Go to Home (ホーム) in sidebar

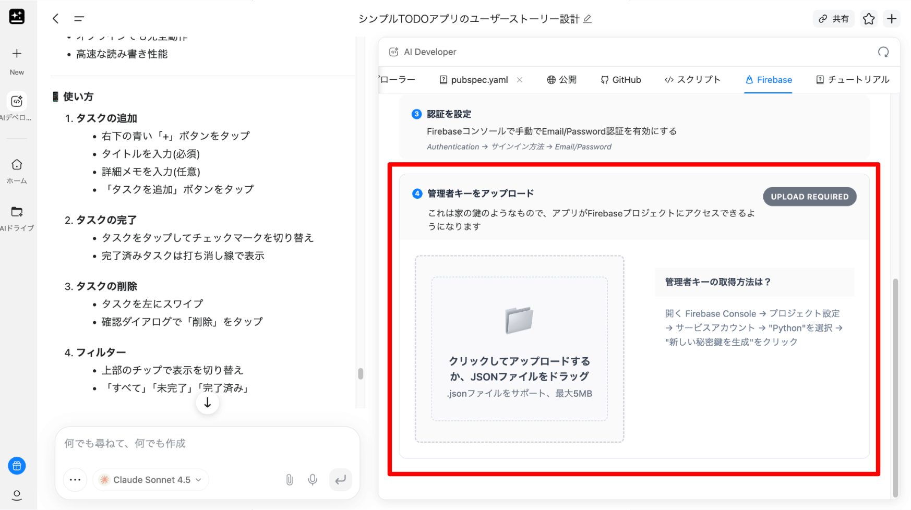[x=17, y=165]
